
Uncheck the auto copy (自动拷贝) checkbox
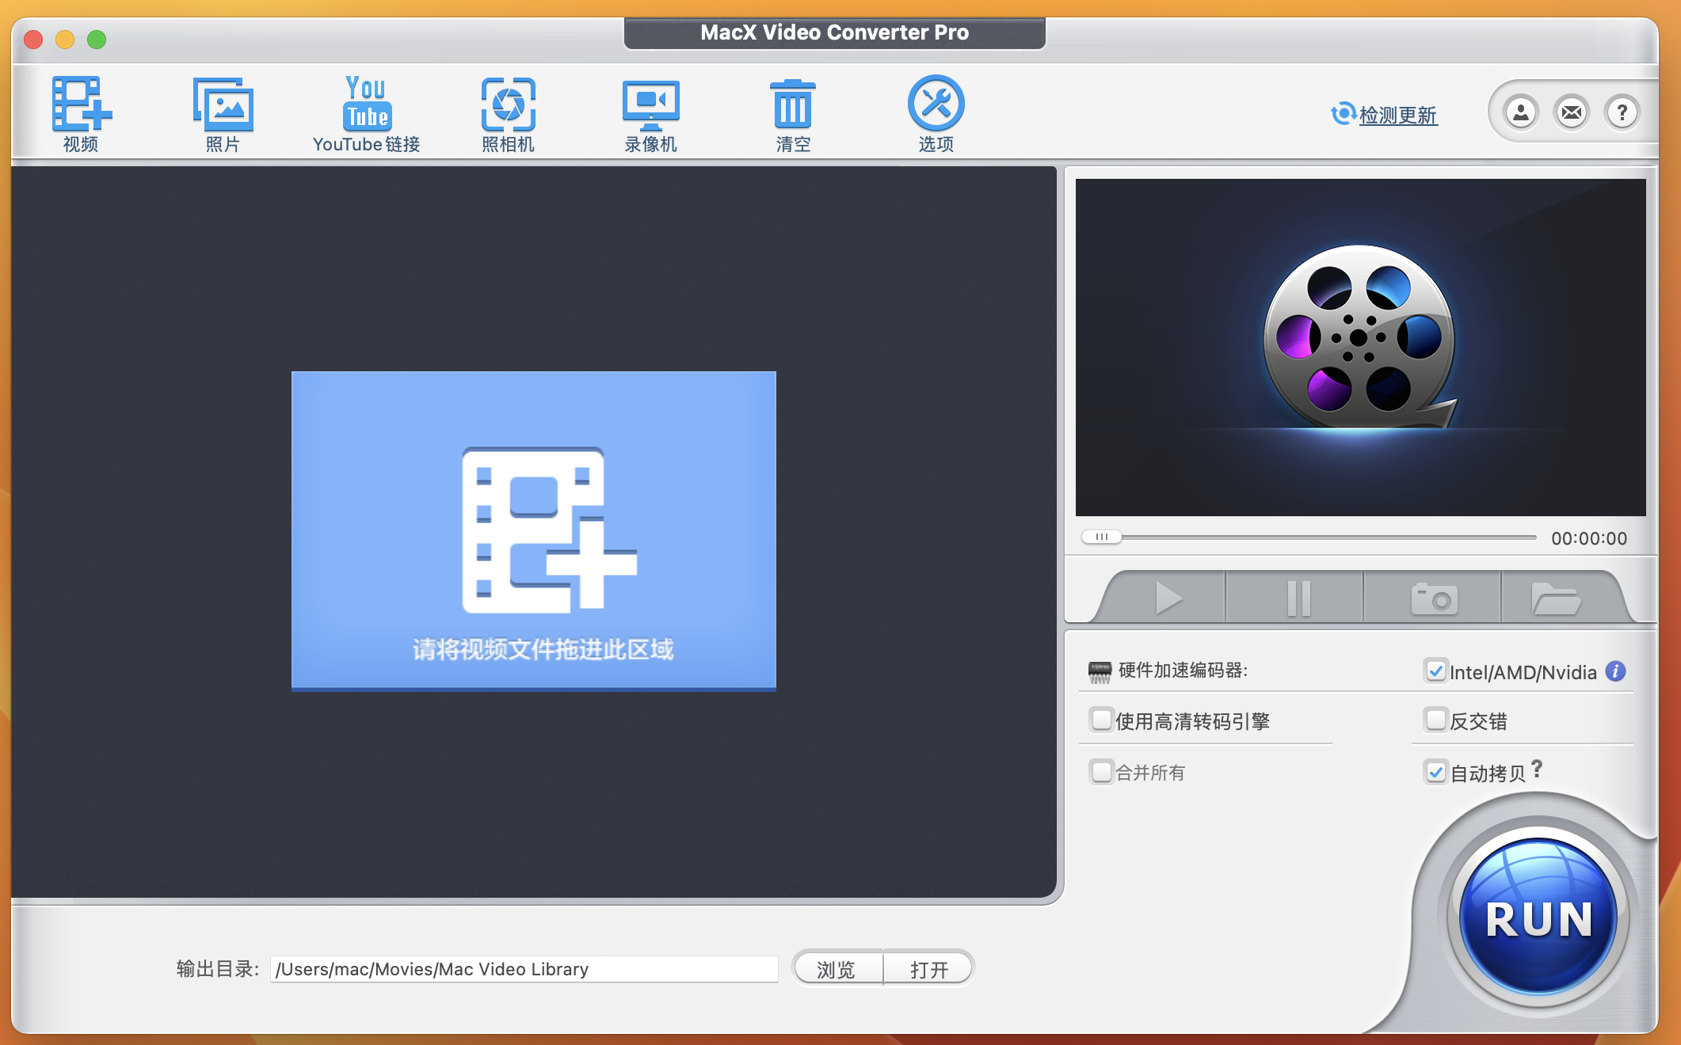pyautogui.click(x=1435, y=772)
